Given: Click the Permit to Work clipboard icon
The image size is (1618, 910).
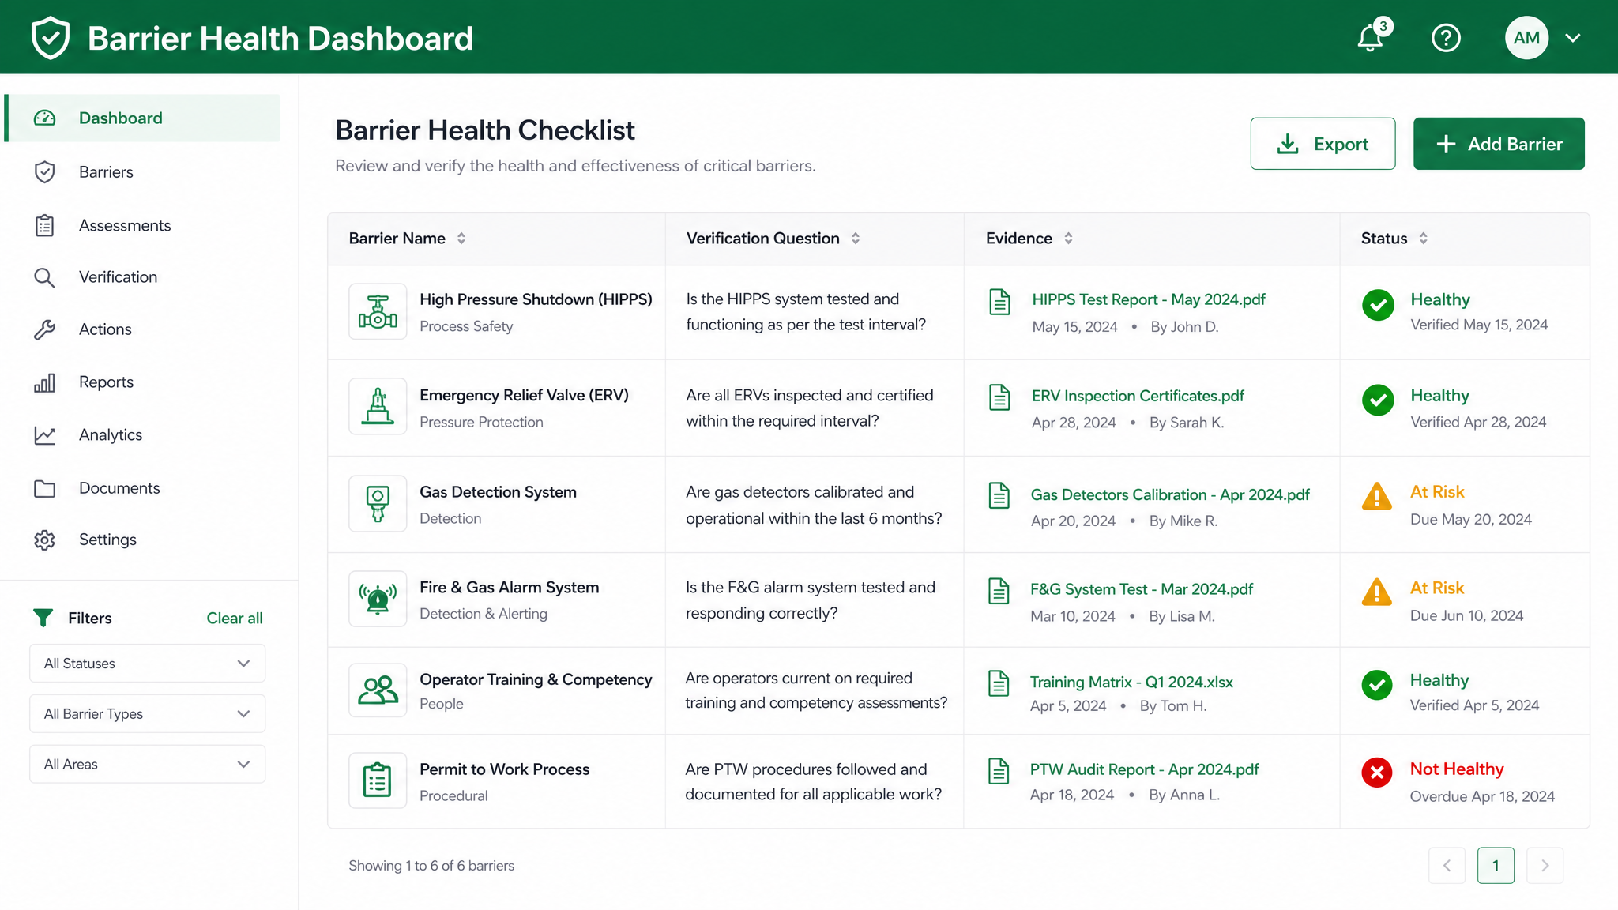Looking at the screenshot, I should pyautogui.click(x=378, y=780).
